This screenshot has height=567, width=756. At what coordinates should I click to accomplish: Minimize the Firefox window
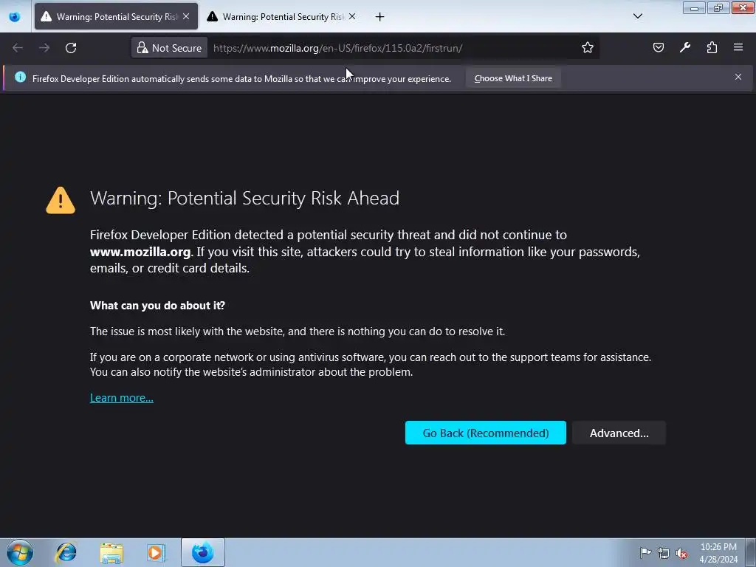694,7
